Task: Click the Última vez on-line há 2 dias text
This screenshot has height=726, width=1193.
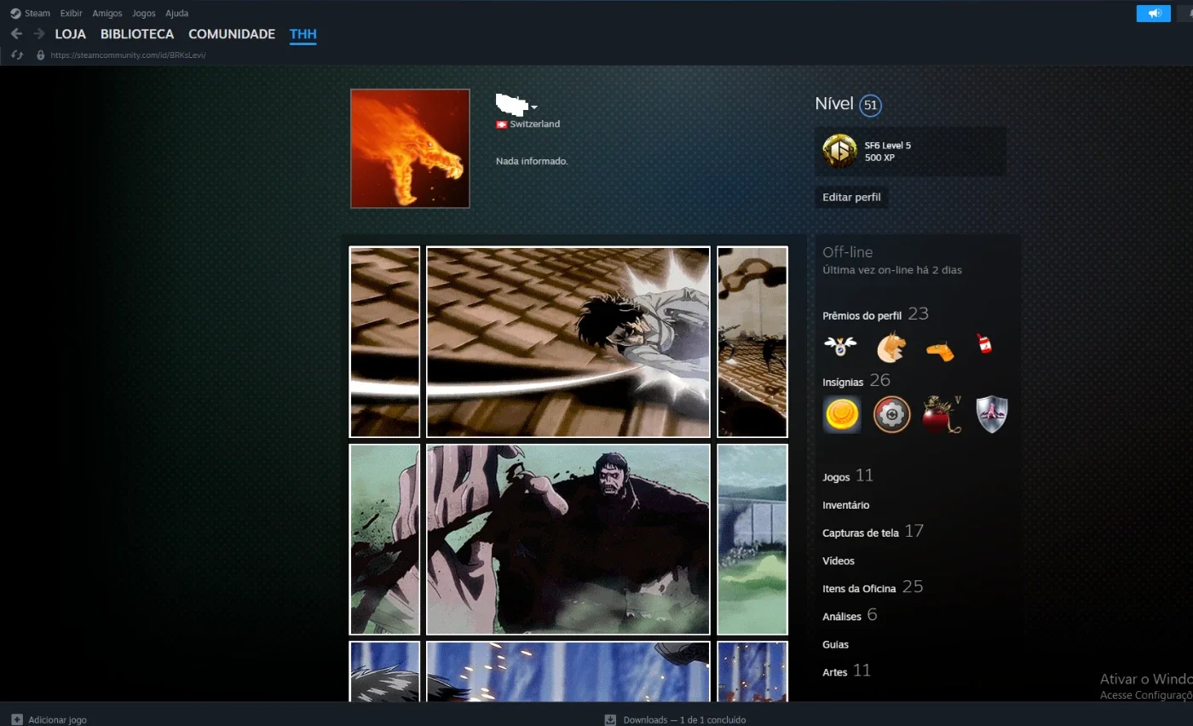Action: click(892, 270)
